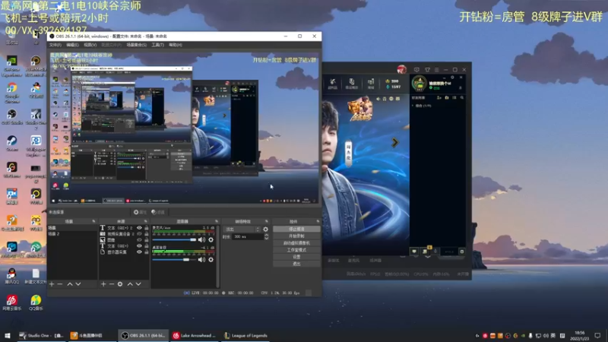Pop out the Mixer dock panel
Screen dimensions: 608x342
217,221
